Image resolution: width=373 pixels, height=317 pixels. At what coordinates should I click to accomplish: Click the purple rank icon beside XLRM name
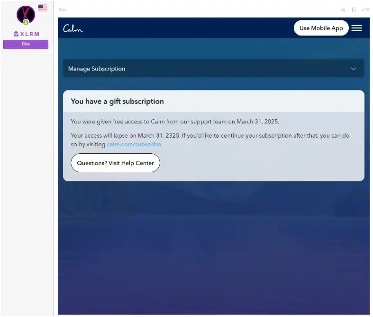pos(16,34)
